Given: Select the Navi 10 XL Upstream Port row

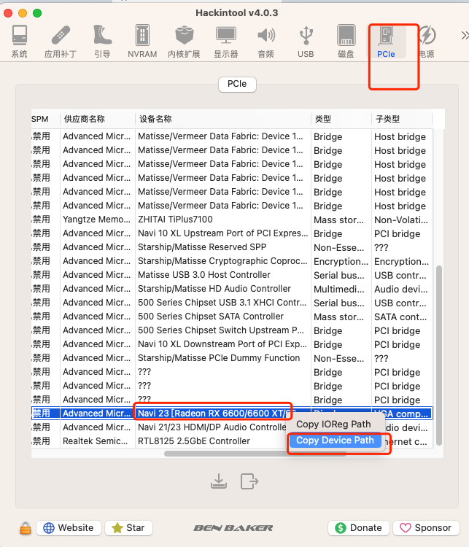Looking at the screenshot, I should coord(232,233).
